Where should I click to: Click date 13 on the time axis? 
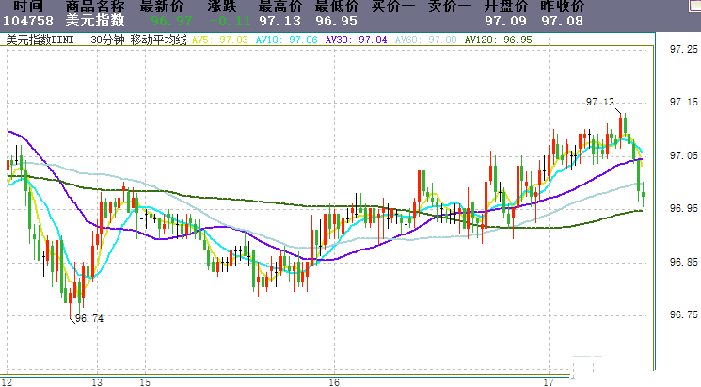[x=96, y=382]
